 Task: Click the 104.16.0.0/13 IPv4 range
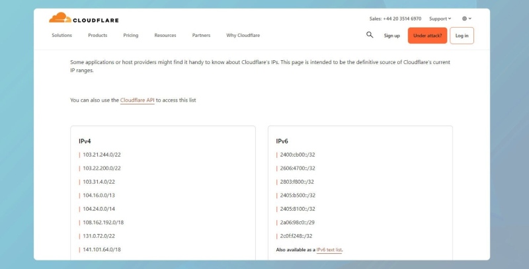(99, 195)
